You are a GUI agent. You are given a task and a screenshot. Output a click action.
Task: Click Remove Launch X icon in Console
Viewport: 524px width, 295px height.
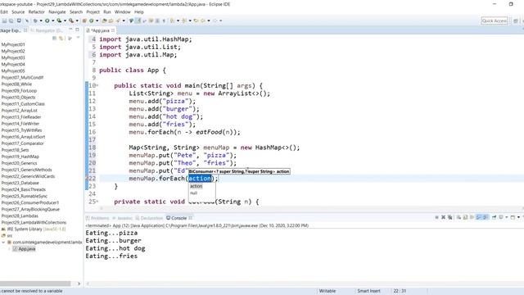tap(444, 217)
